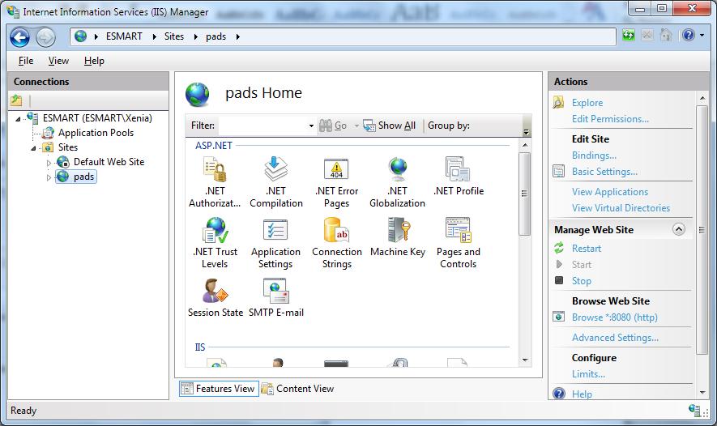Click the grayed stop-loading icon in address toolbar
The image size is (717, 426).
(x=647, y=35)
